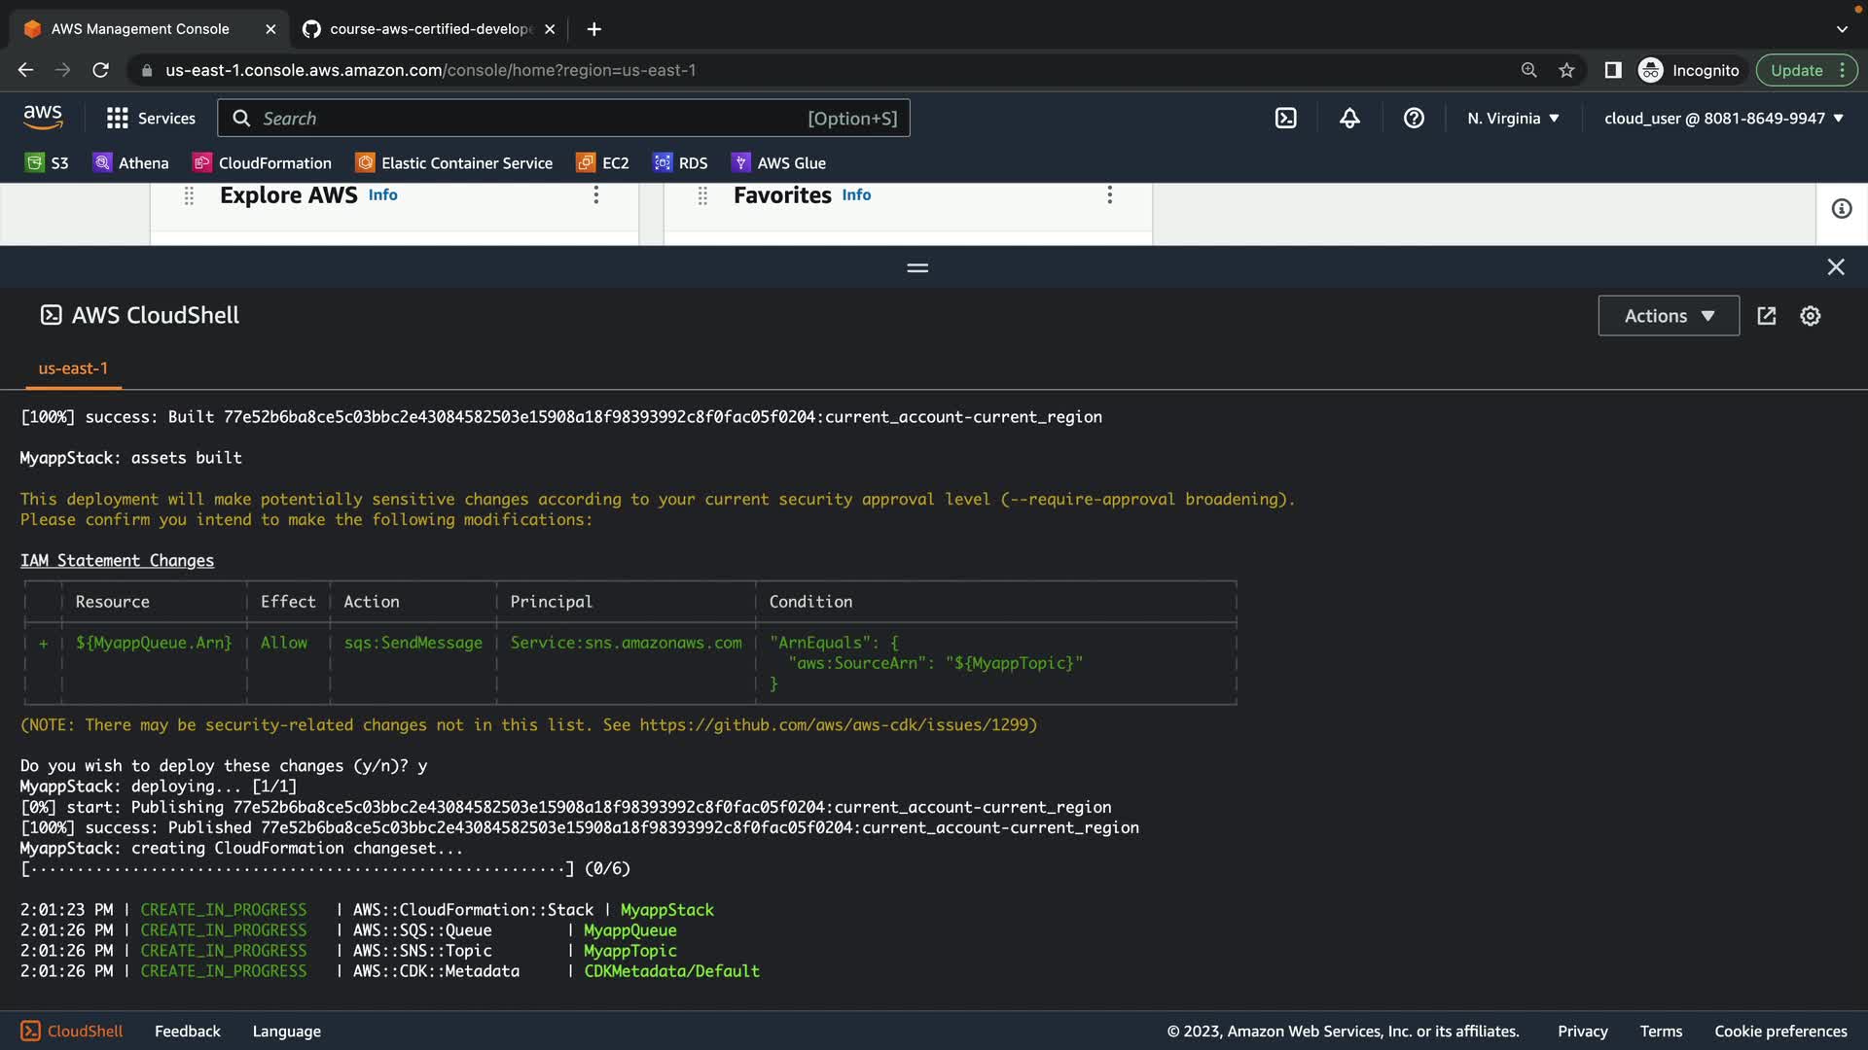Open CloudShell in a new browser tab

tap(1766, 316)
